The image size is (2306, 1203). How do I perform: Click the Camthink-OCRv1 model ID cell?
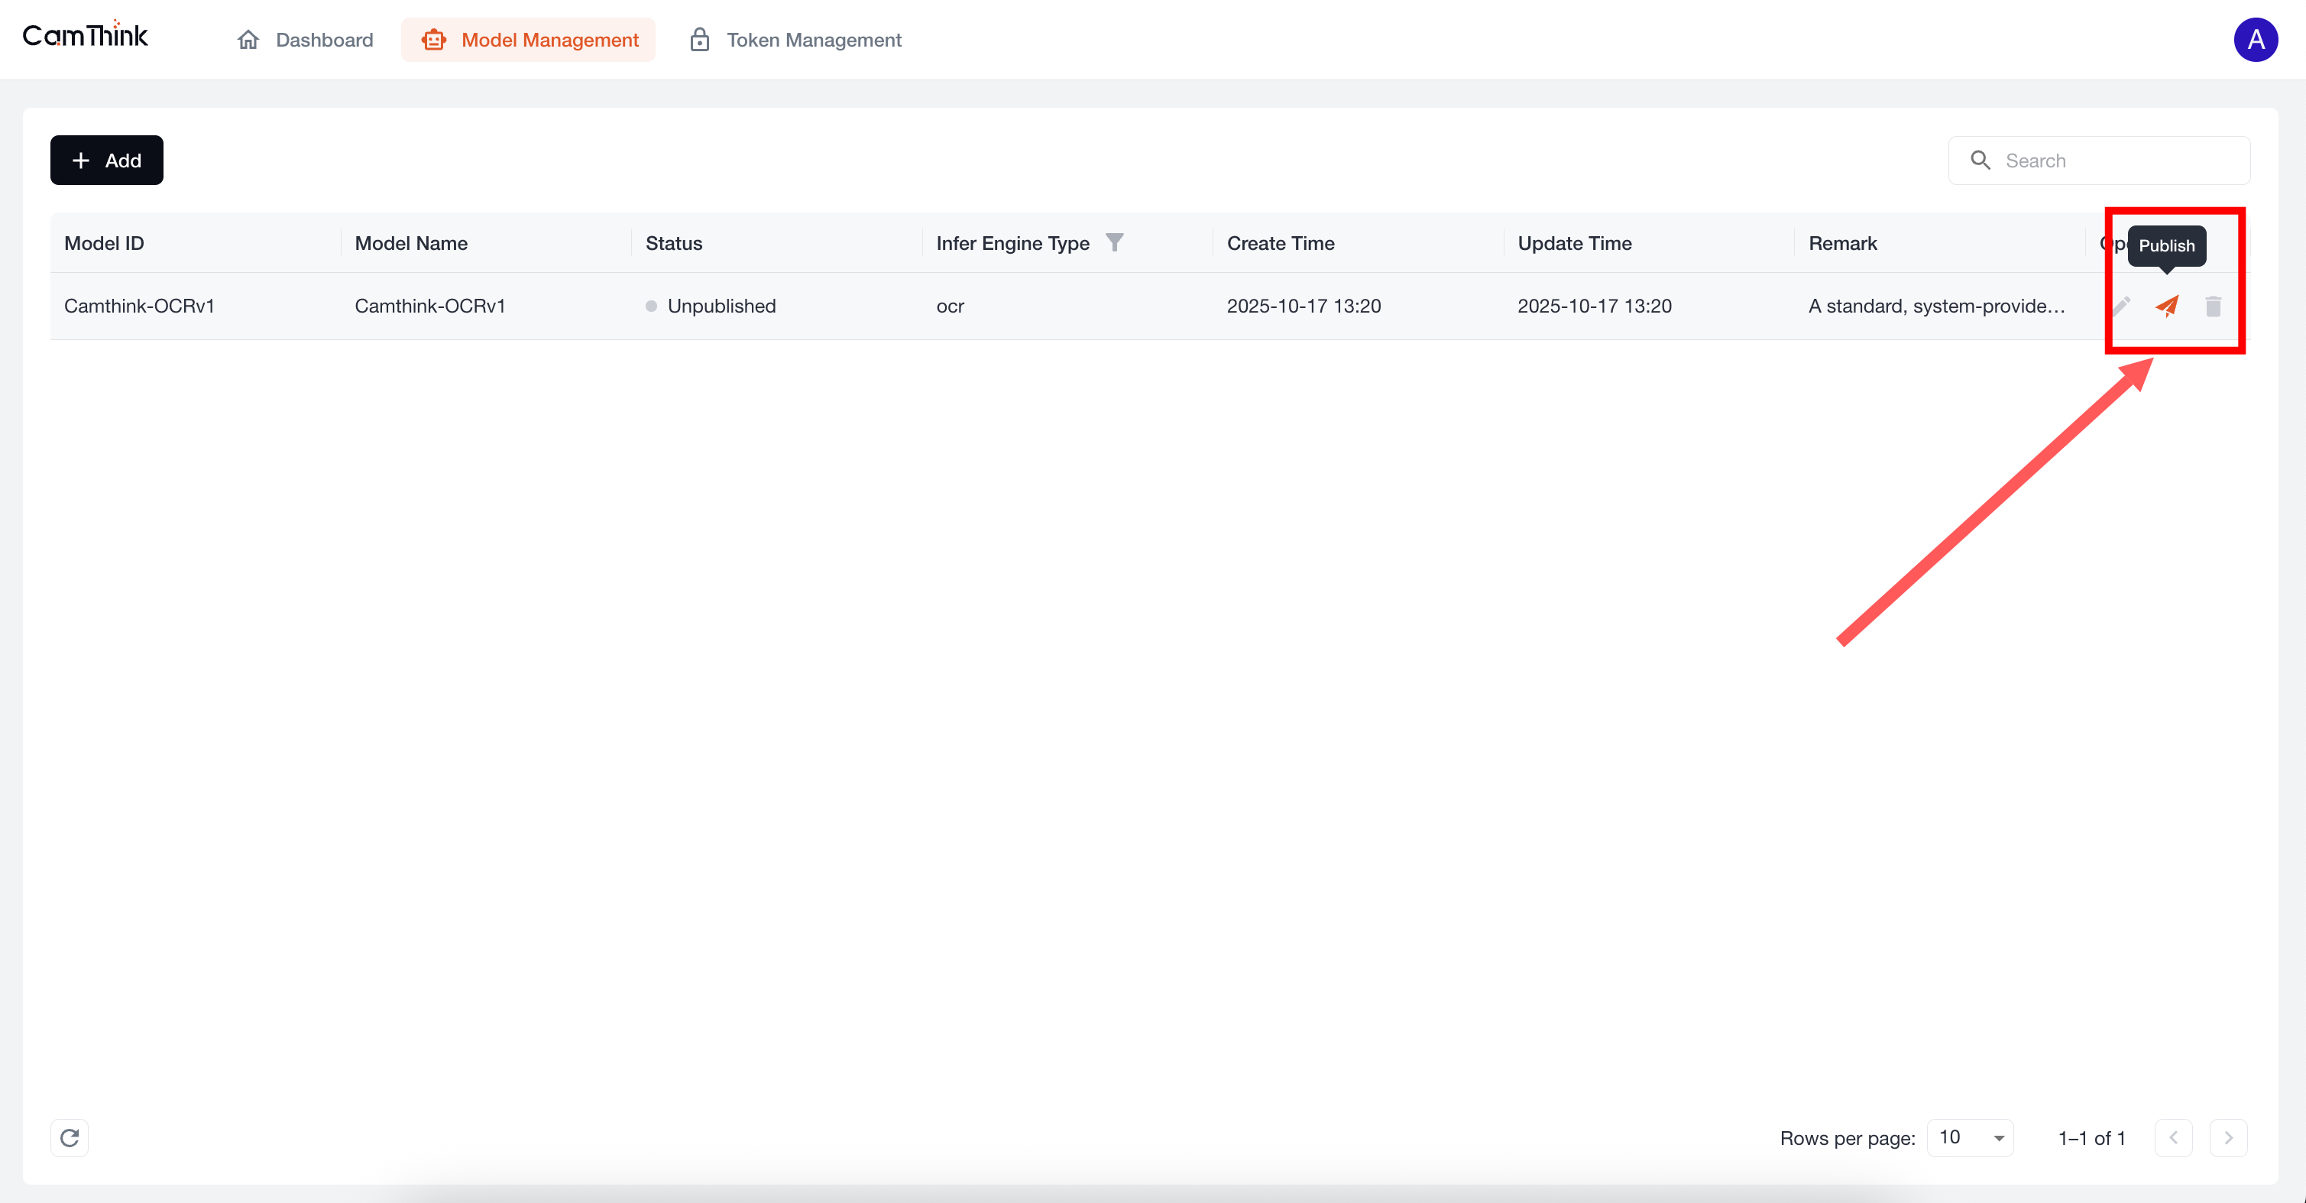pos(140,306)
